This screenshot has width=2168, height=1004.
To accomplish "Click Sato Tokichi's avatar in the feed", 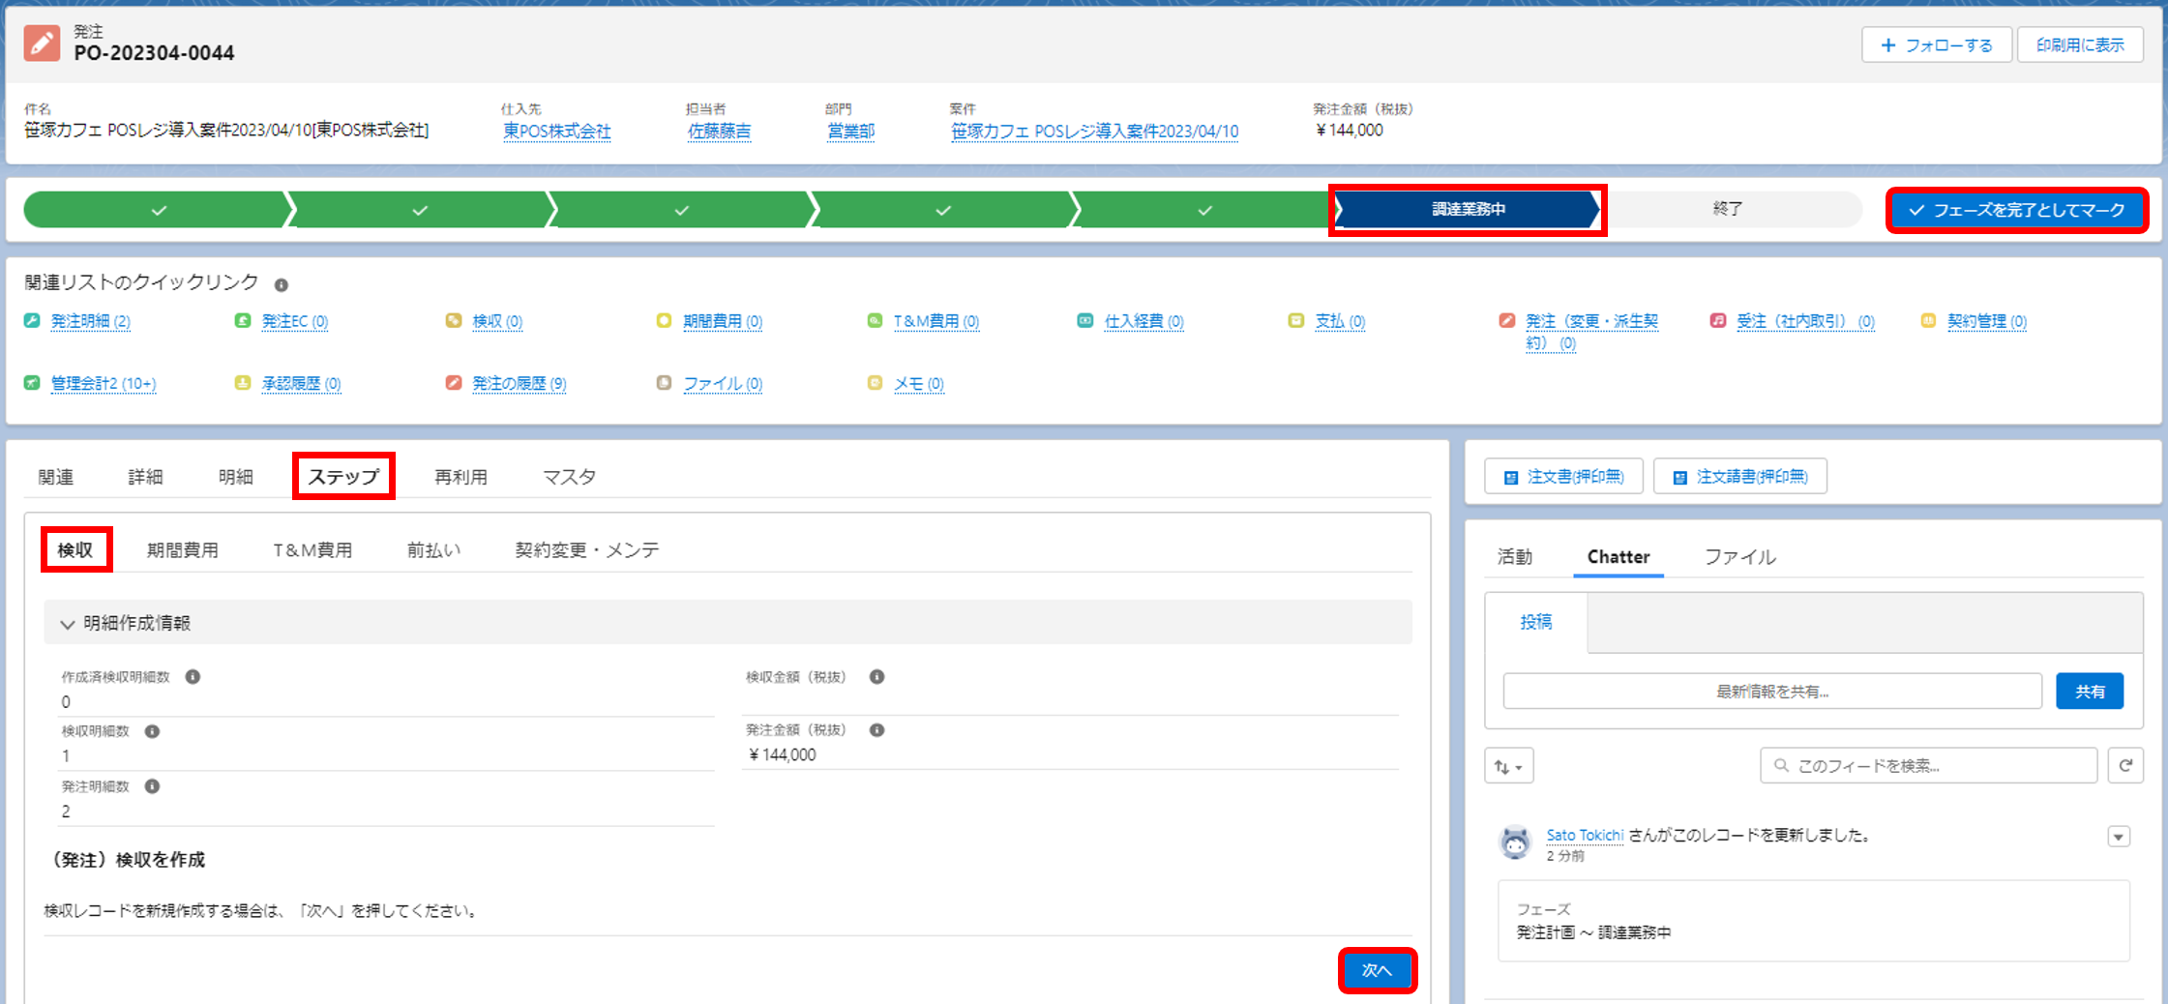I will pos(1515,842).
